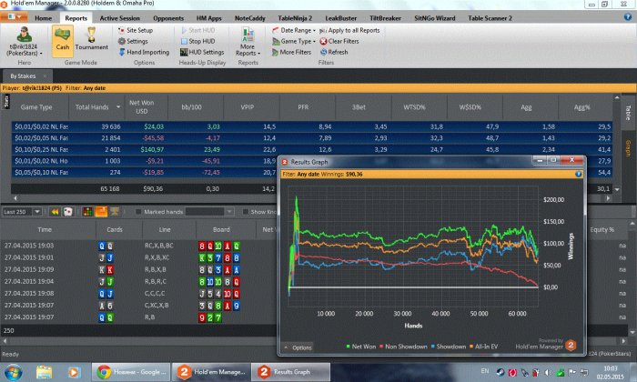Click the Hold'em Manager 2 logo in the graph window
Image resolution: width=637 pixels, height=382 pixels.
tap(571, 345)
